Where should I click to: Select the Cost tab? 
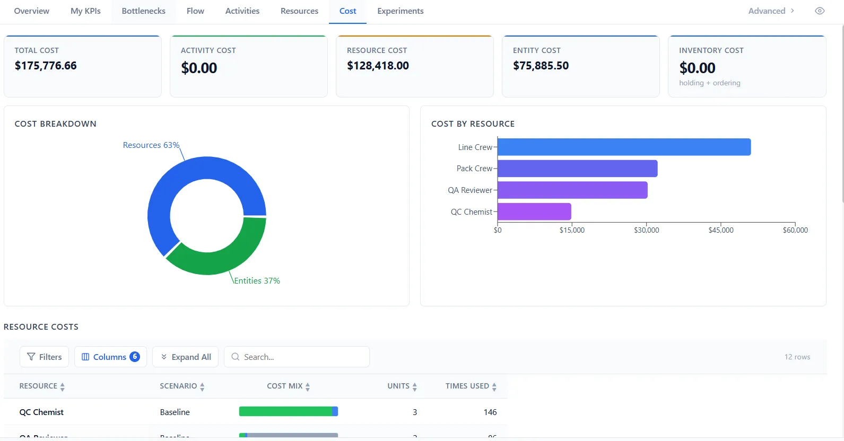(347, 11)
